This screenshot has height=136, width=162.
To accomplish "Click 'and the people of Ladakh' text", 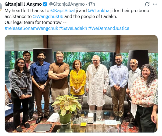I will pyautogui.click(x=91, y=16).
